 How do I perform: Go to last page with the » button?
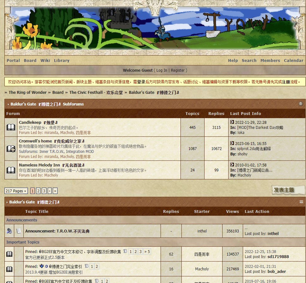click(55, 191)
